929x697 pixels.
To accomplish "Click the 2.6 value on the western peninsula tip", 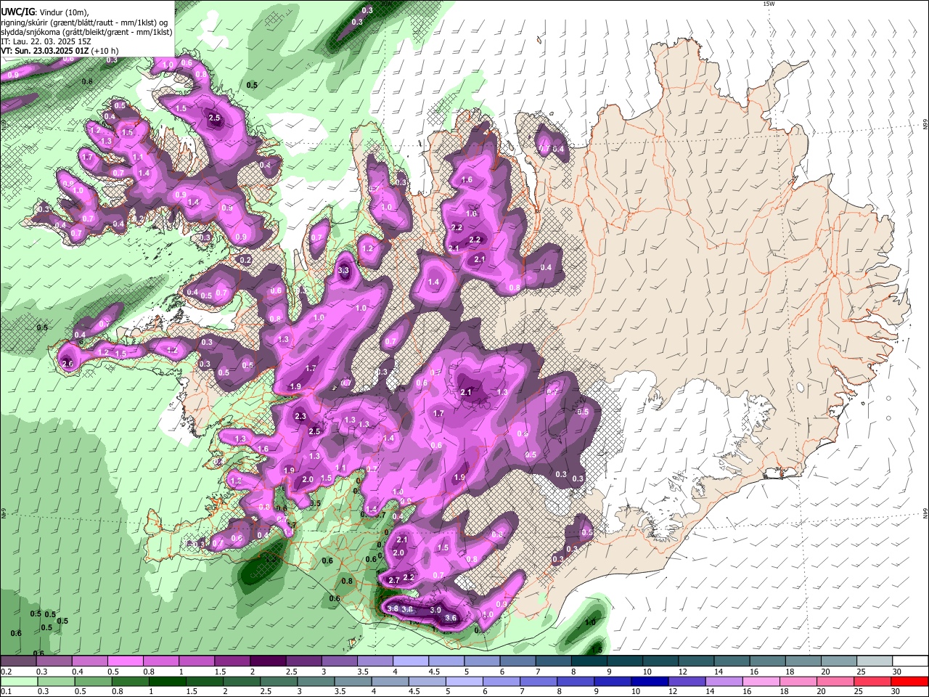I will click(68, 364).
